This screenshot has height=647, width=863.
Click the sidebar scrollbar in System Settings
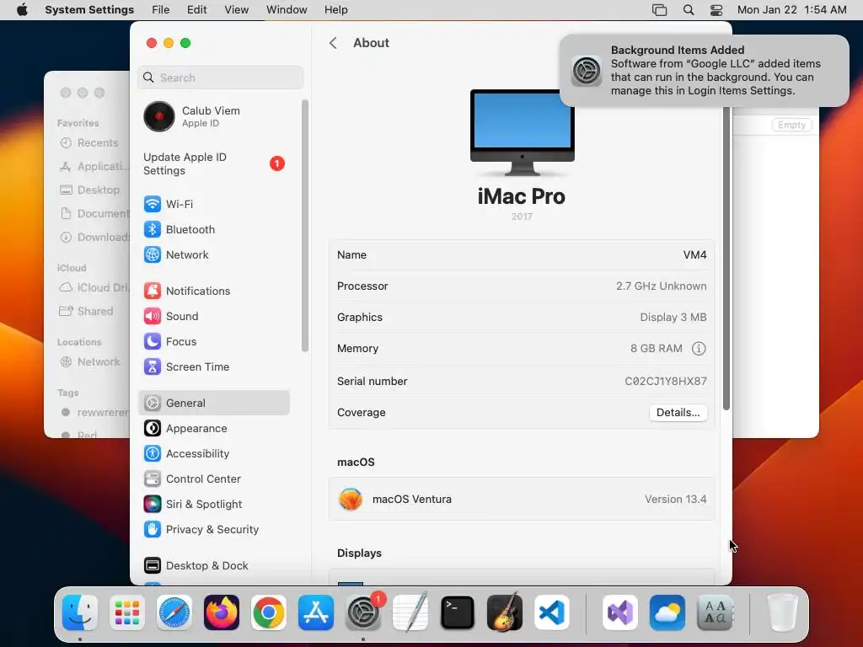point(304,226)
